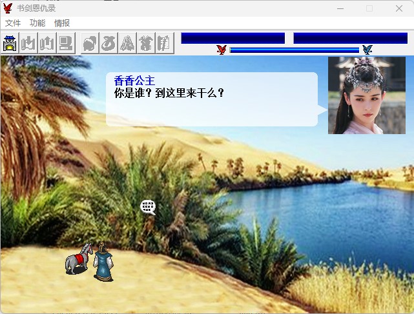
Task: Click the greyed helmet toolbar icon
Action: click(x=90, y=43)
